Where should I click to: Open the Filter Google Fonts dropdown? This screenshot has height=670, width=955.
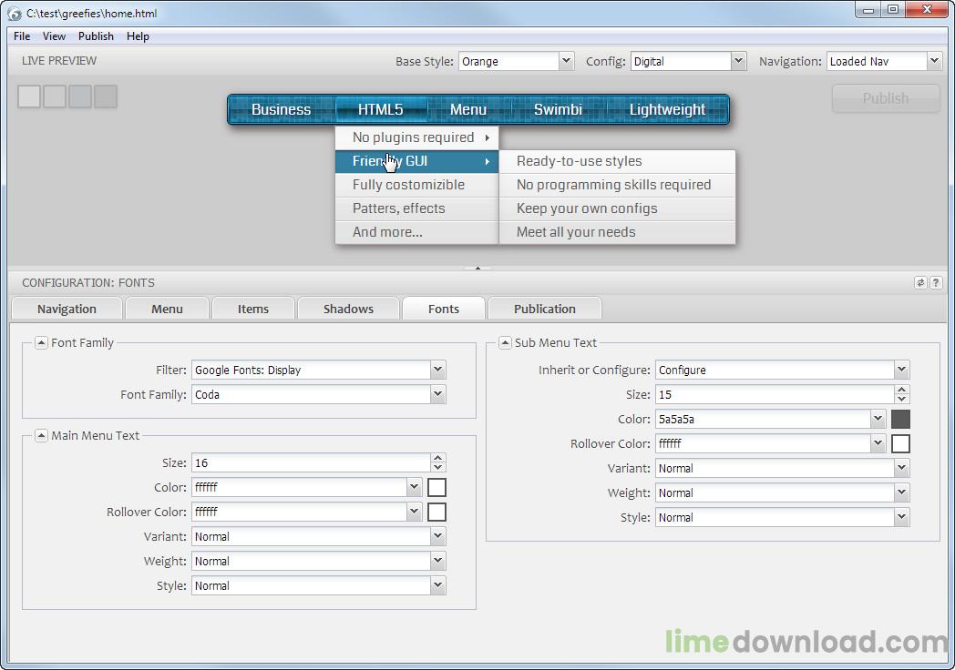438,370
